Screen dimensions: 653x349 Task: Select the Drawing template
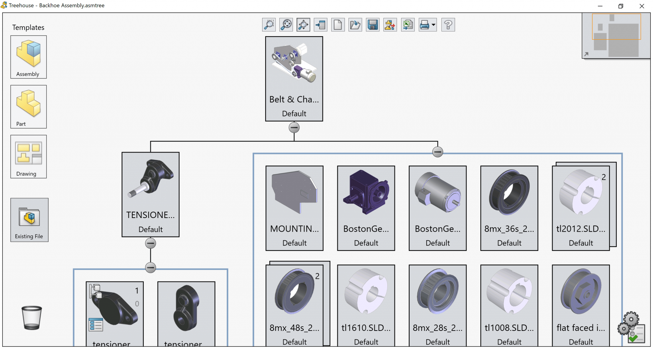click(28, 156)
